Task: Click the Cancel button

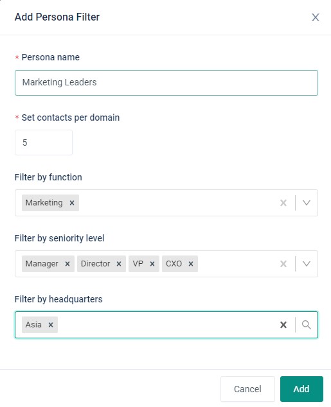Action: pyautogui.click(x=247, y=389)
